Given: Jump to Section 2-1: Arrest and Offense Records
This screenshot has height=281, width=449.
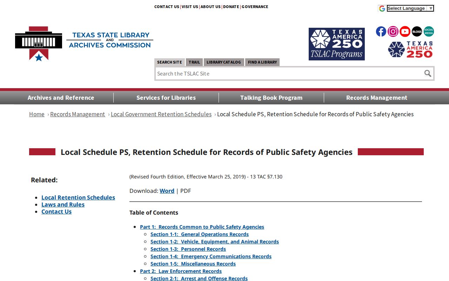Looking at the screenshot, I should click(x=199, y=279).
